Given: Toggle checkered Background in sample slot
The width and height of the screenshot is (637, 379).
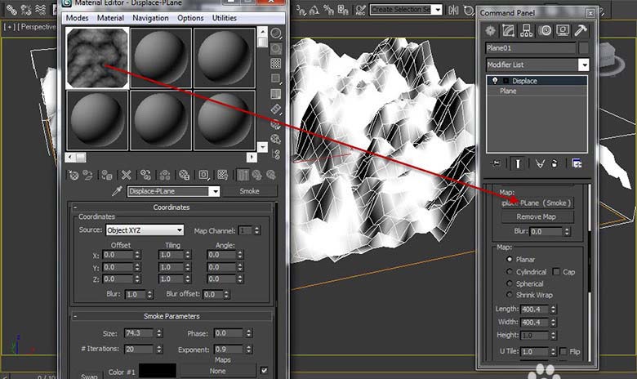Looking at the screenshot, I should pyautogui.click(x=276, y=64).
